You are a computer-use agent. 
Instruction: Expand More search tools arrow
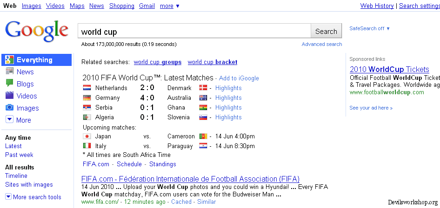8,196
